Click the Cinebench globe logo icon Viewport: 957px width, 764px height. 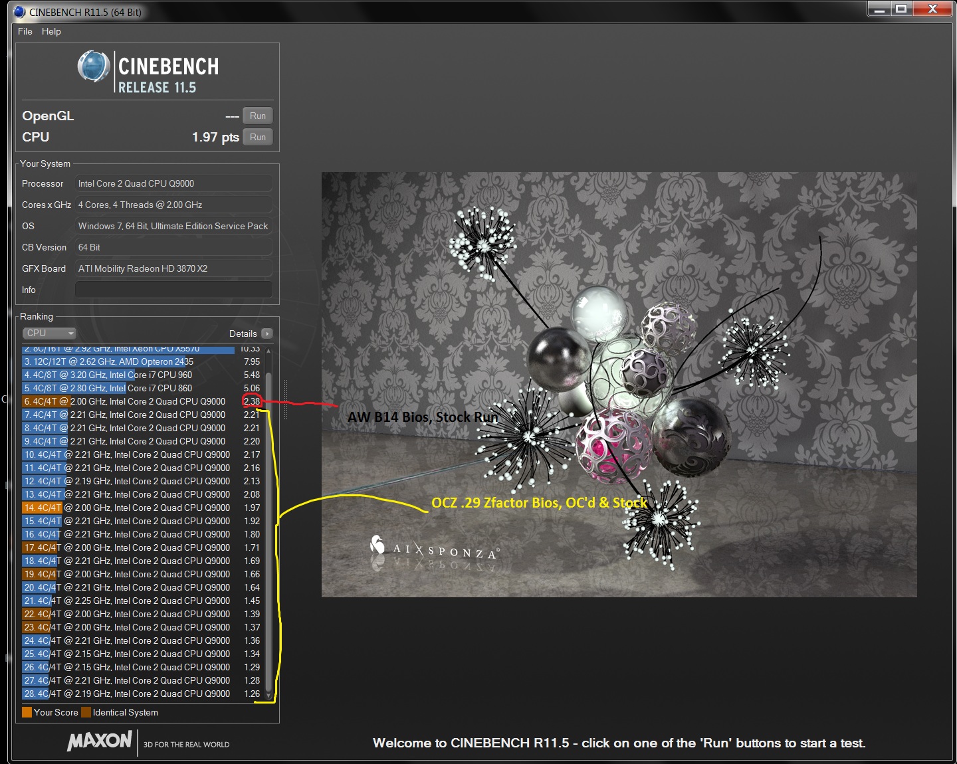click(x=94, y=66)
